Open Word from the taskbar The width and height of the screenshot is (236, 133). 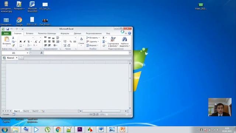point(101,130)
